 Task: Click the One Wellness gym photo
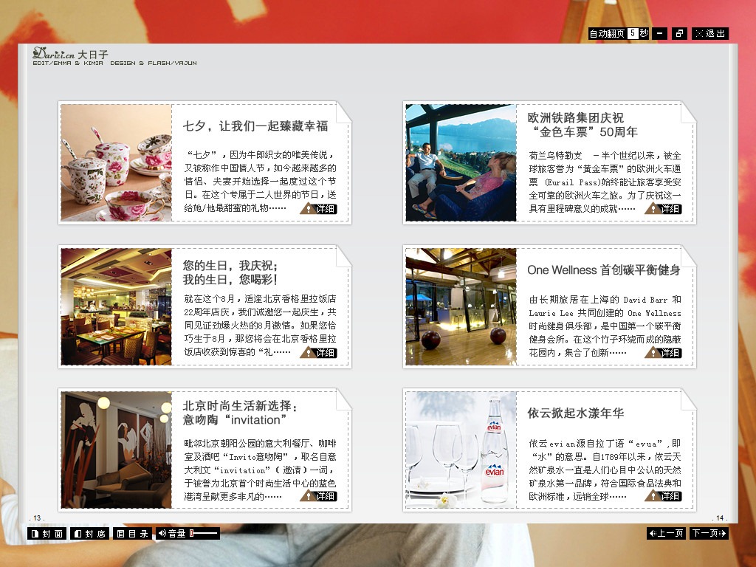[461, 306]
